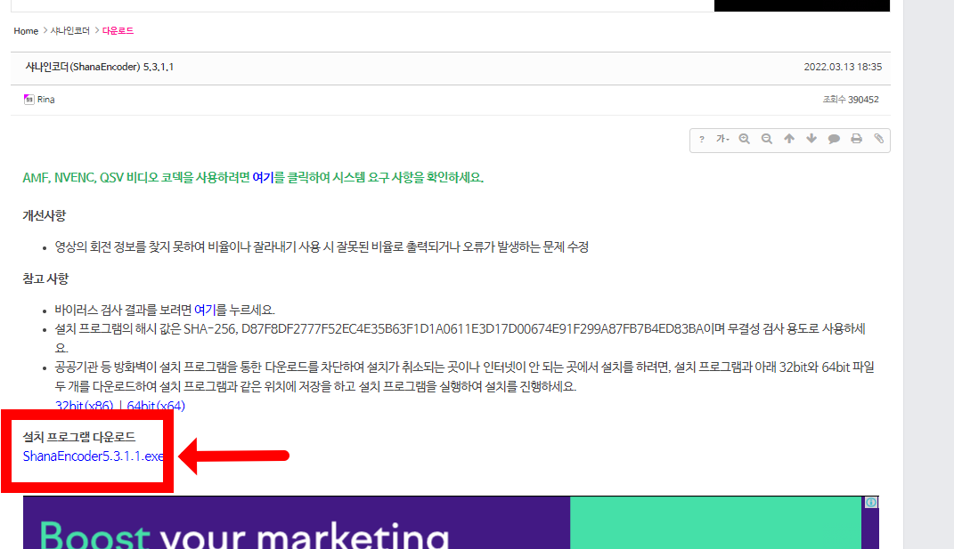Click 여기 link for system requirements

tap(263, 178)
